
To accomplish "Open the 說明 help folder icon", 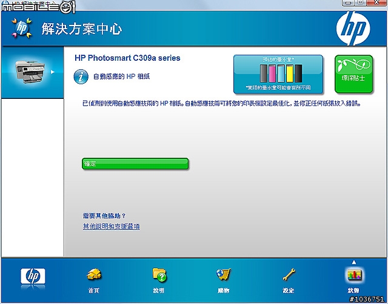I will pos(159,275).
